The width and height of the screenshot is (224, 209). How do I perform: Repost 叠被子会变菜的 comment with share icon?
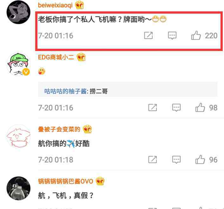tap(153, 160)
